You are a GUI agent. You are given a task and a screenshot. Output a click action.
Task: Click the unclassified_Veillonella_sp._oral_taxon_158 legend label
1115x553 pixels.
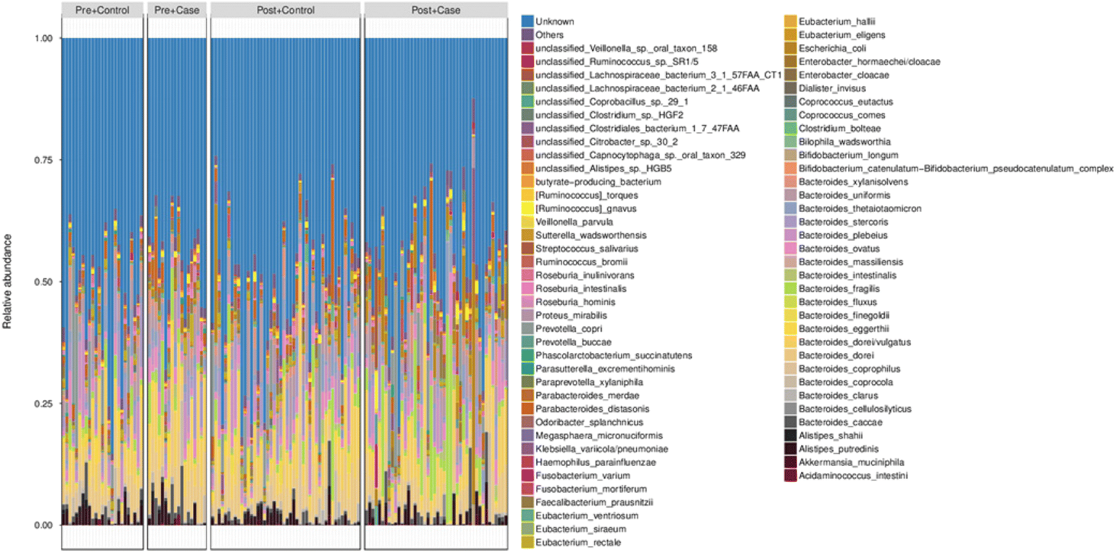(x=626, y=48)
